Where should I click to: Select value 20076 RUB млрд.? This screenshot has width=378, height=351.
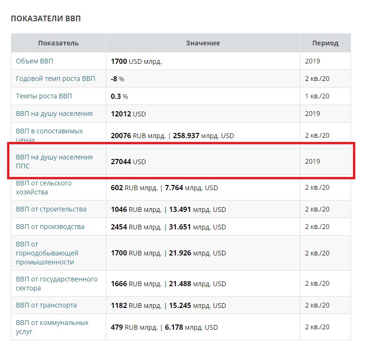pyautogui.click(x=138, y=136)
